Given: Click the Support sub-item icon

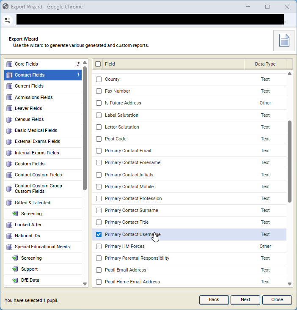Looking at the screenshot, I should pos(16,269).
